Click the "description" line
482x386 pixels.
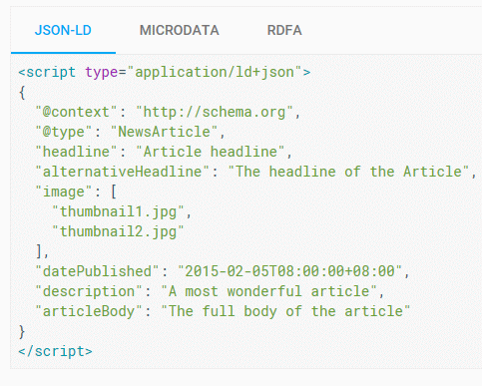tap(210, 291)
